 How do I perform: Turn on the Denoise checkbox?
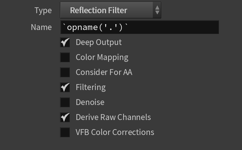click(x=65, y=102)
